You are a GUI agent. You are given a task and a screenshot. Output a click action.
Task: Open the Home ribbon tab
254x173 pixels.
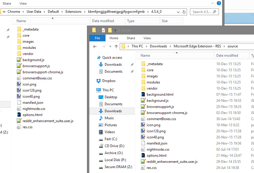(x=114, y=38)
